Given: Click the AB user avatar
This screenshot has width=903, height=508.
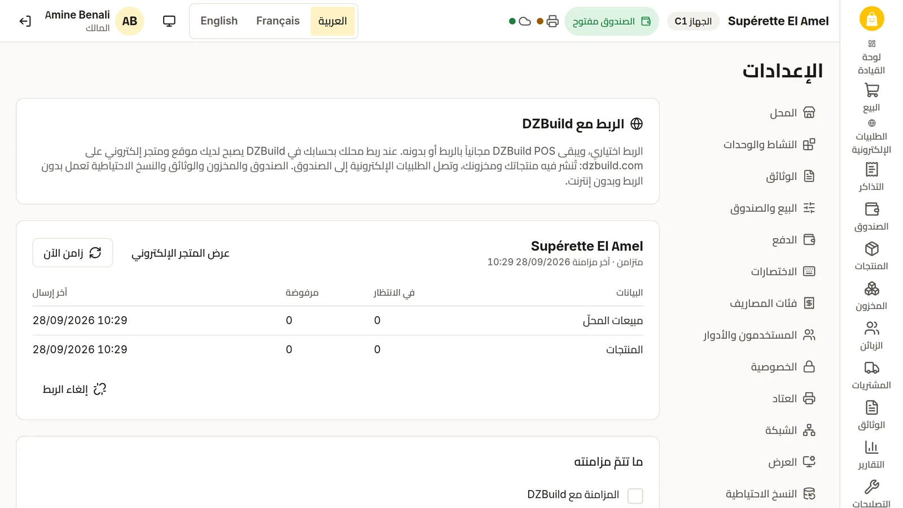Looking at the screenshot, I should click(130, 21).
